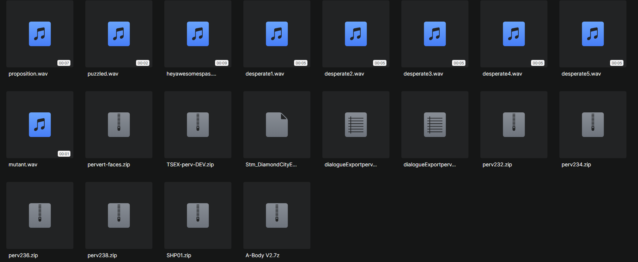Select the perv238.zip file name

102,255
